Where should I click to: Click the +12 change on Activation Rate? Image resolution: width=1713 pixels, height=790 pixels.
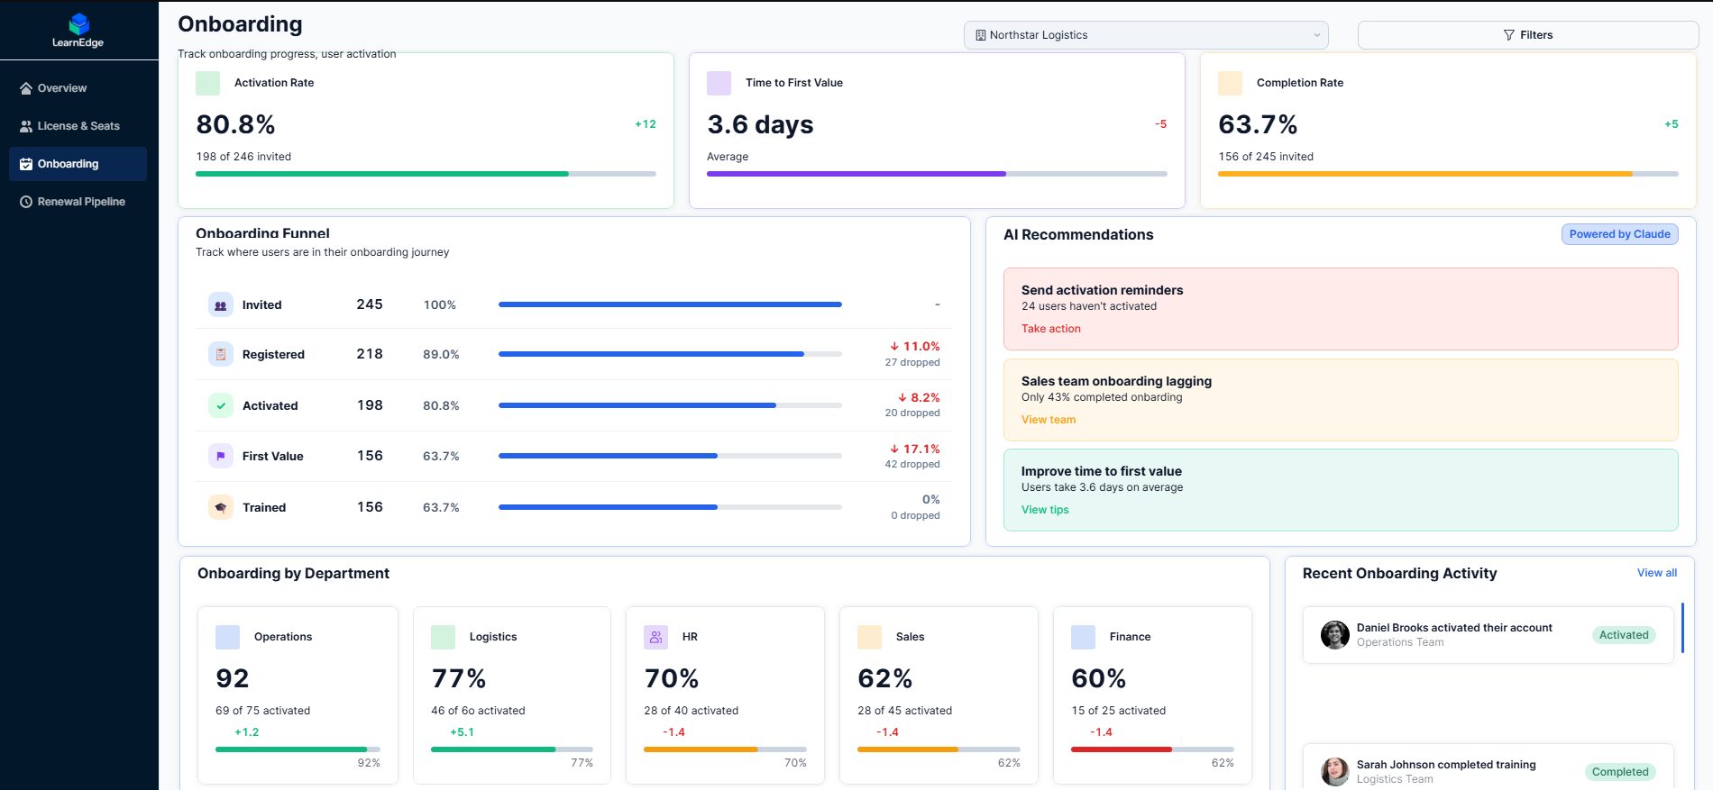coord(646,124)
